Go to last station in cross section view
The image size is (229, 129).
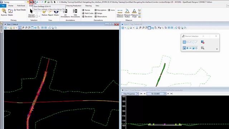tap(172, 94)
